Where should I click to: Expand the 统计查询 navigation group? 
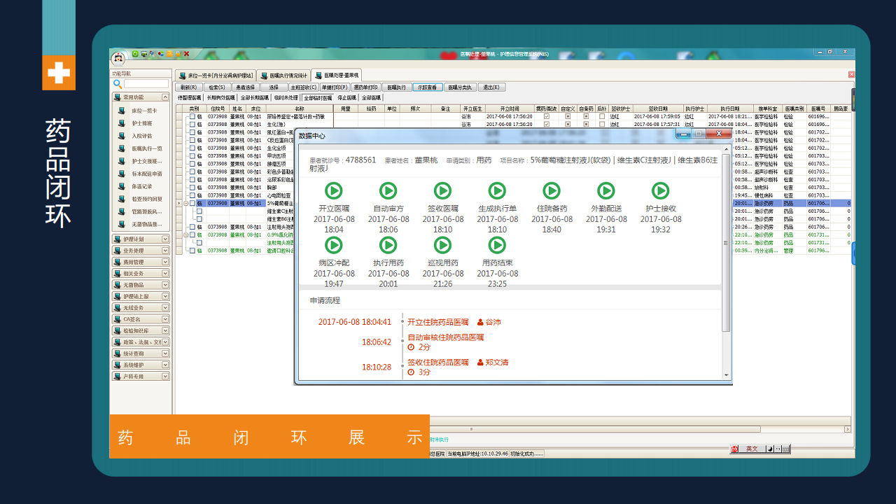click(165, 353)
